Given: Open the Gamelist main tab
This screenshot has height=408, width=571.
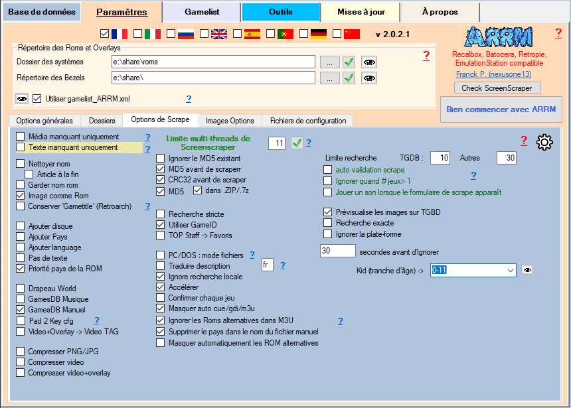Looking at the screenshot, I should 201,12.
